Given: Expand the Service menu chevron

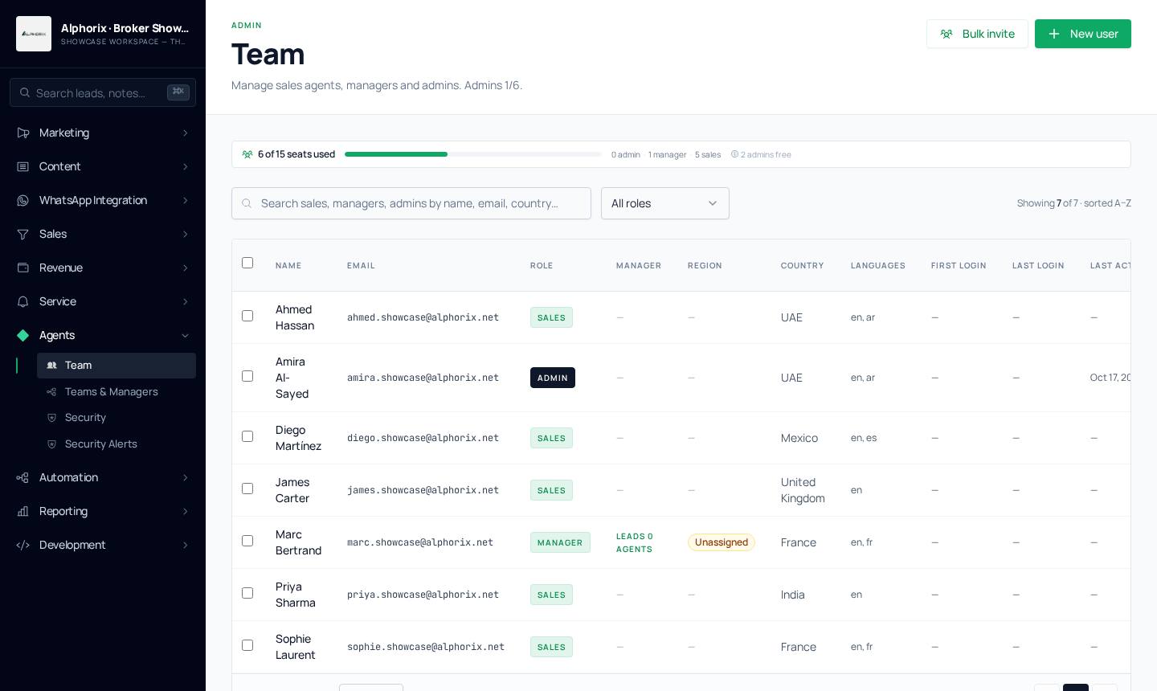Looking at the screenshot, I should (186, 301).
